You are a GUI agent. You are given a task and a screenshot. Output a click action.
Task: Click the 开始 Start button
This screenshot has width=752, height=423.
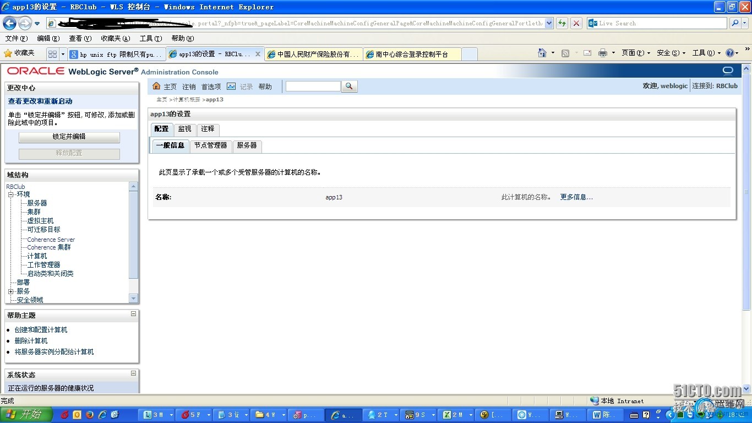26,415
